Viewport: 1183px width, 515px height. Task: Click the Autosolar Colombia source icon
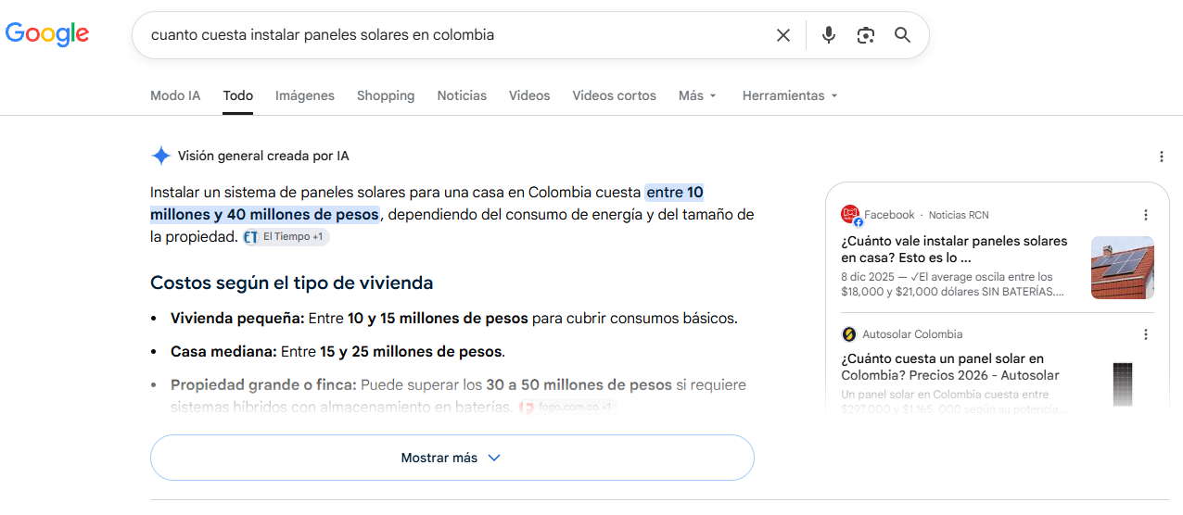click(848, 334)
